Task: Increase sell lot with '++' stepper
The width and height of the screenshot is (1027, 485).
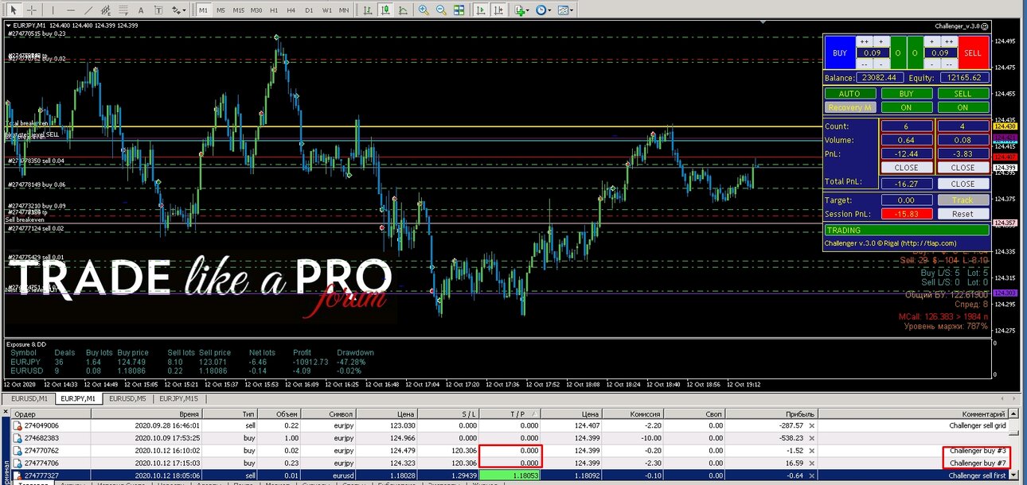Action: pyautogui.click(x=948, y=41)
